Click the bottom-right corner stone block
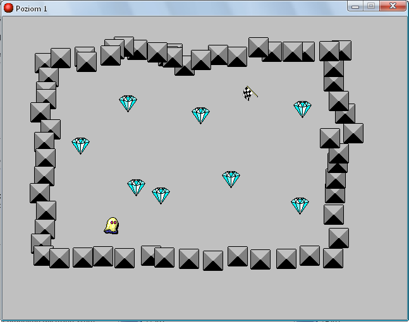The width and height of the screenshot is (409, 322). (333, 258)
